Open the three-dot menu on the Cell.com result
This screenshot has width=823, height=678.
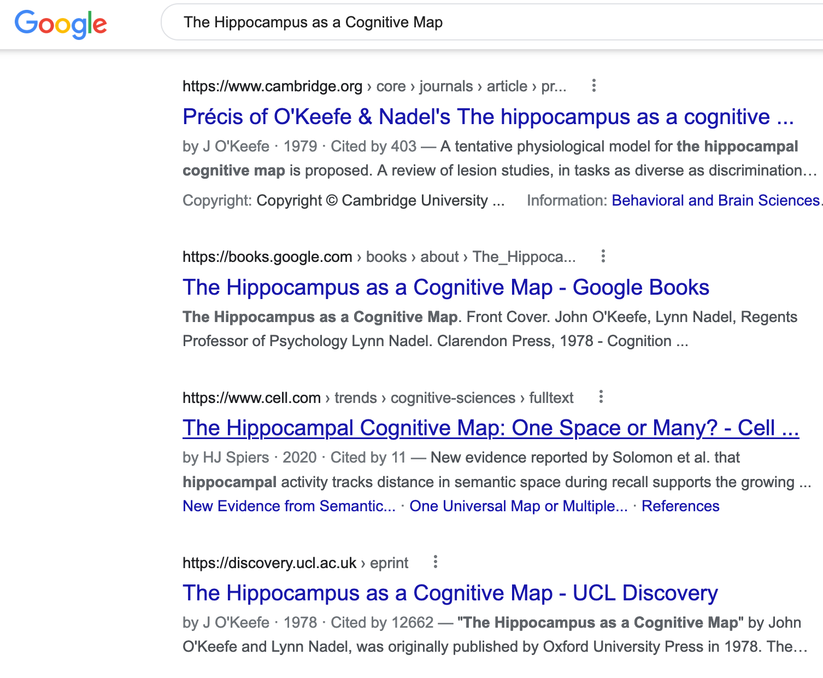coord(601,398)
